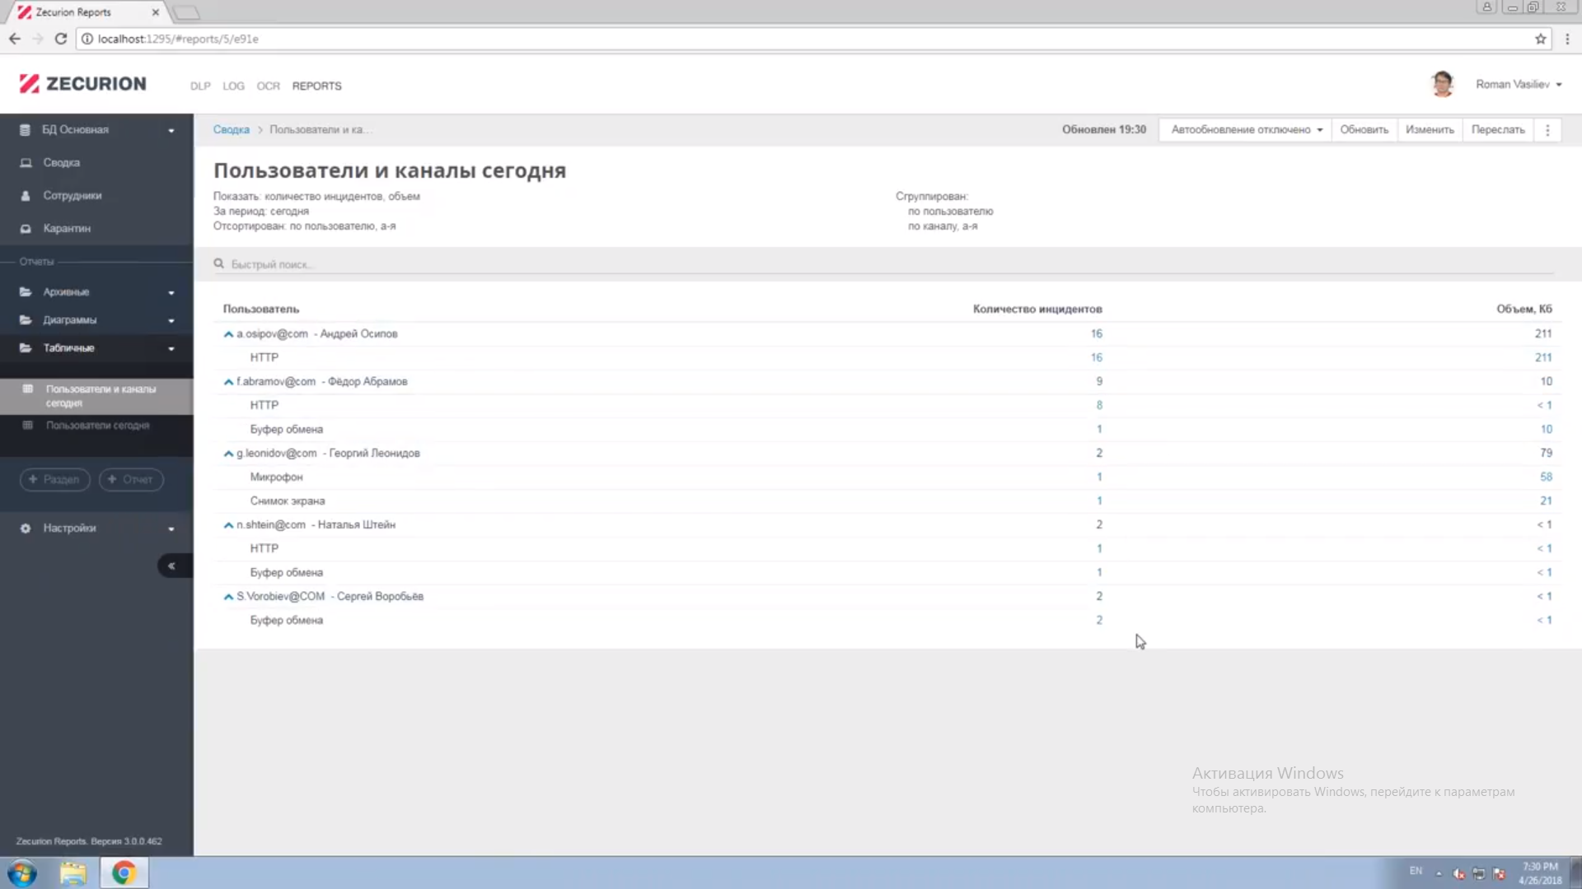Click the Zecurion logo icon
The width and height of the screenshot is (1582, 889).
(x=30, y=84)
